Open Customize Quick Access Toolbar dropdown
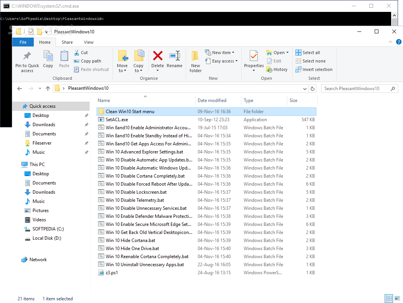 tap(46, 32)
